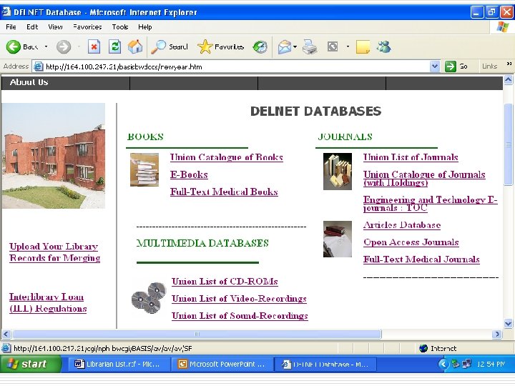Open Search magnifier in toolbar
The image size is (515, 386).
(170, 47)
